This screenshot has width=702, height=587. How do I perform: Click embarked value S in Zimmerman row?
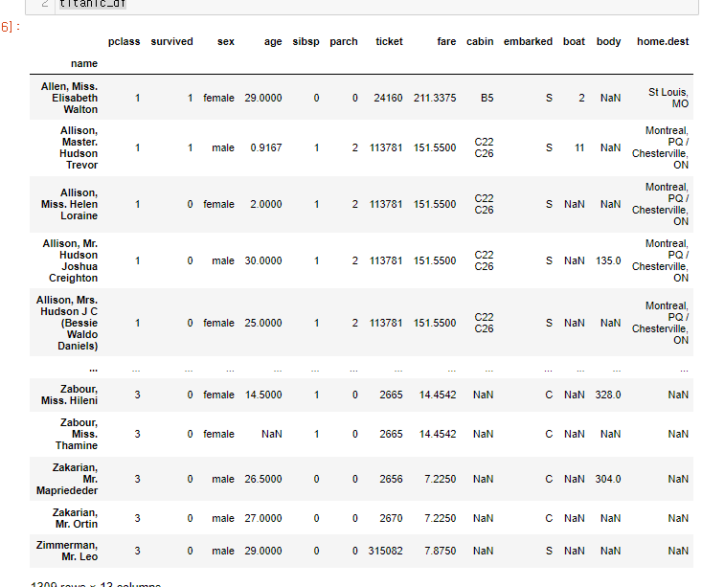pyautogui.click(x=549, y=551)
